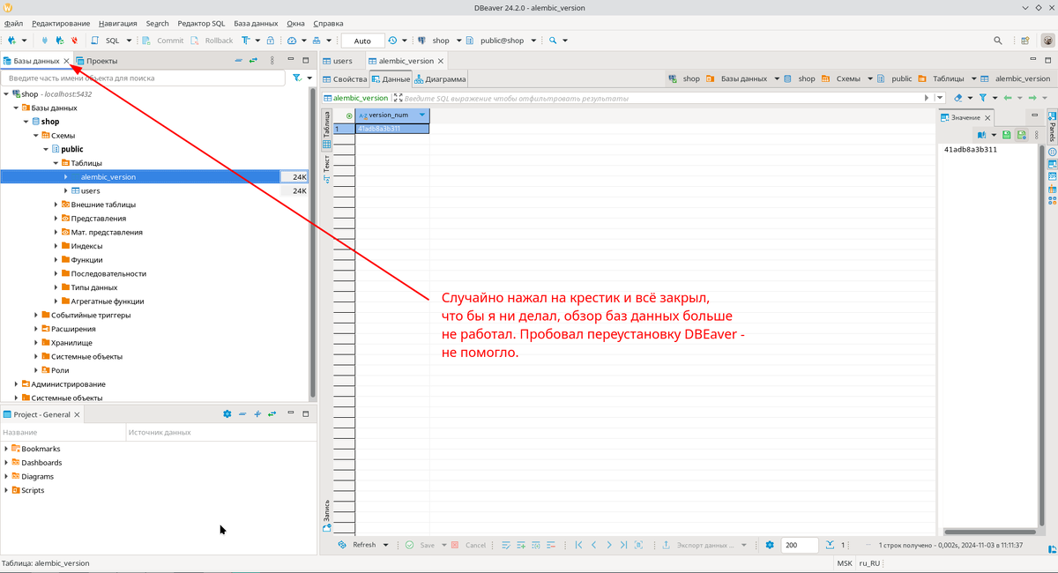The height and width of the screenshot is (573, 1058).
Task: Click the Save button in the bottom toolbar
Action: pos(420,545)
